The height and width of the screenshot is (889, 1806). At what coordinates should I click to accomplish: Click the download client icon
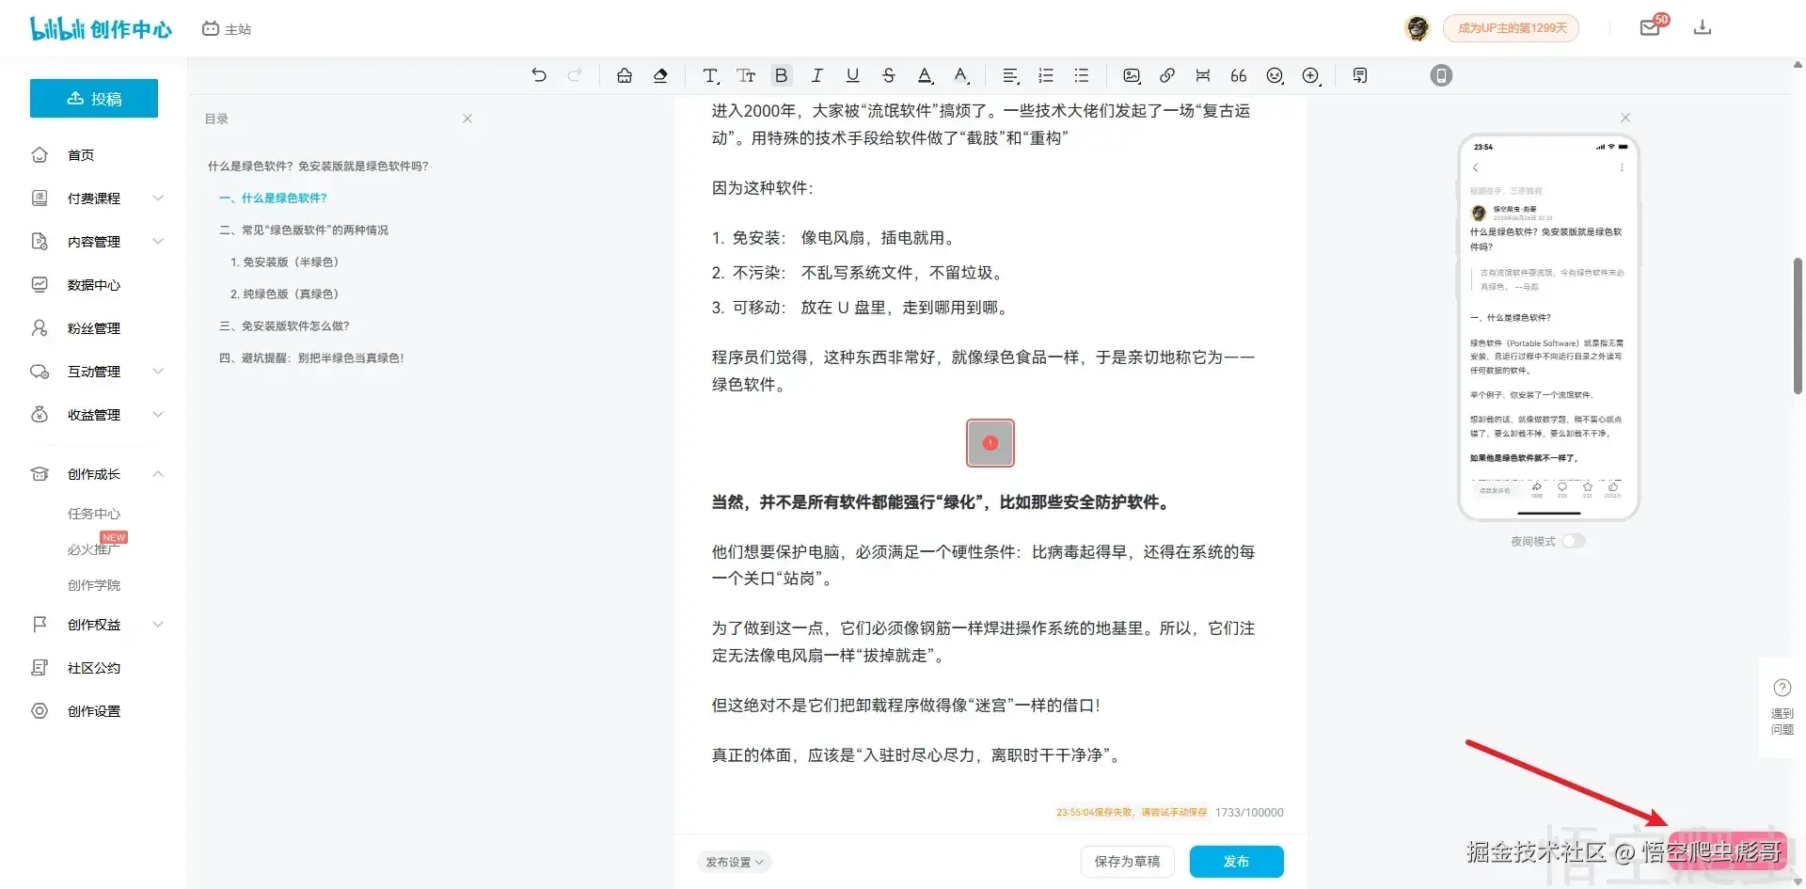point(1703,28)
